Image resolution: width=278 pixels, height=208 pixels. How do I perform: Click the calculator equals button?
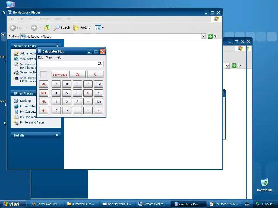pyautogui.click(x=99, y=111)
